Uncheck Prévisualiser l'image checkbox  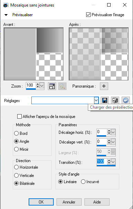point(88,15)
